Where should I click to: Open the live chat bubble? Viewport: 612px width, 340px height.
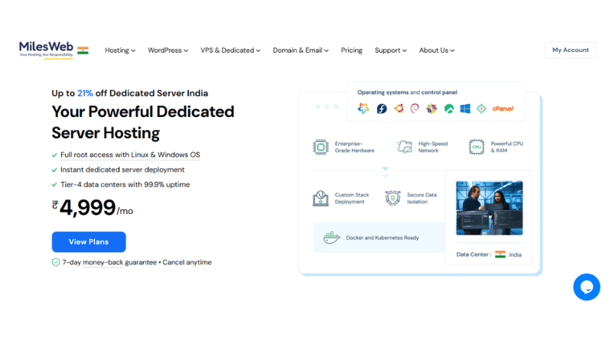[586, 287]
